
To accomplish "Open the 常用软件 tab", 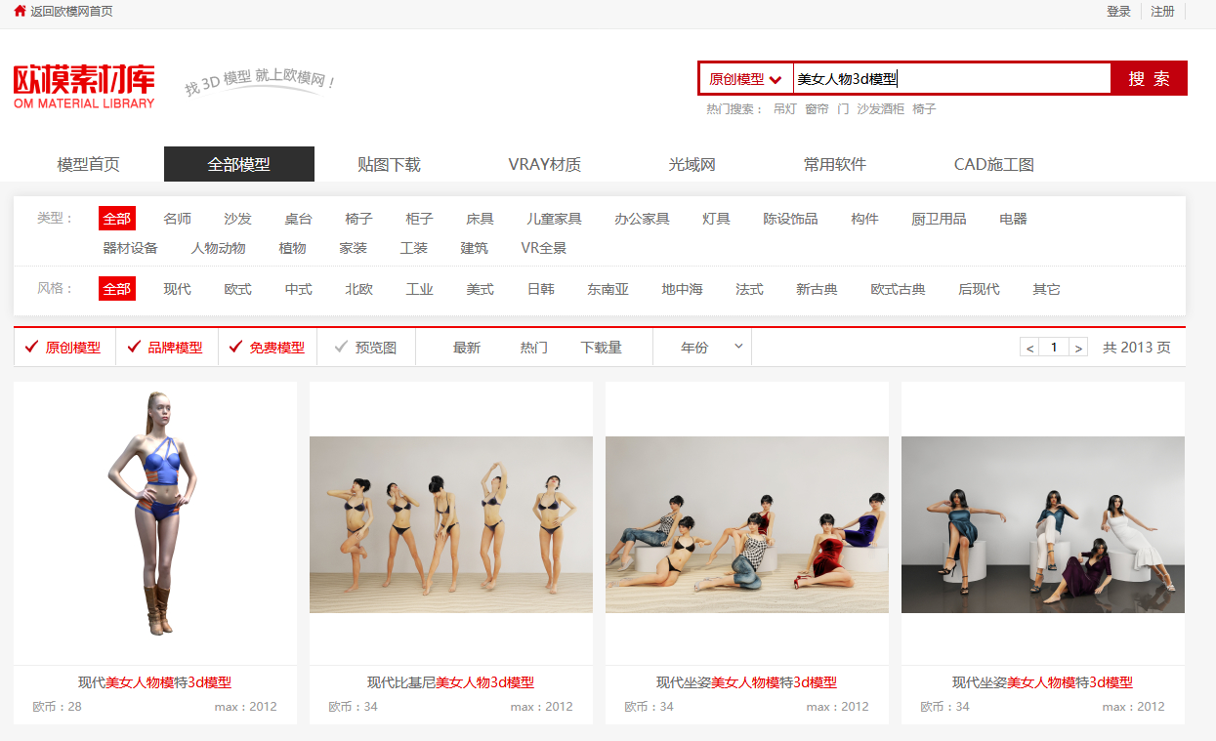I will pos(835,164).
